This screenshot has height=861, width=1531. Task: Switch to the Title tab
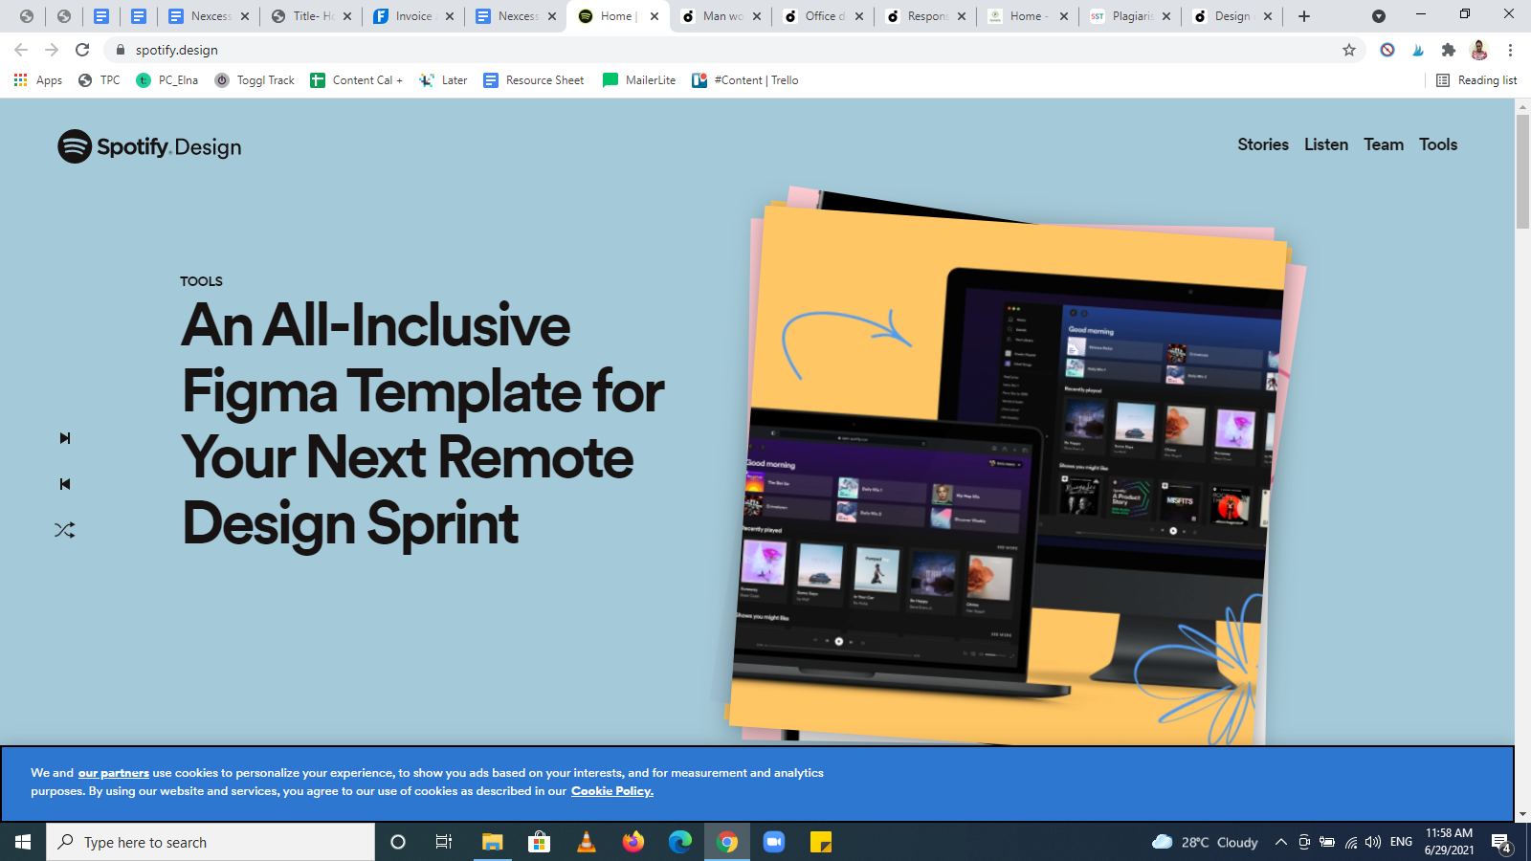click(x=311, y=16)
